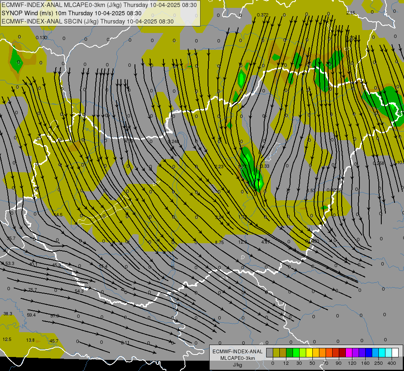Click the 38.3 grid value
Image resolution: width=404 pixels, height=371 pixels.
pos(8,314)
